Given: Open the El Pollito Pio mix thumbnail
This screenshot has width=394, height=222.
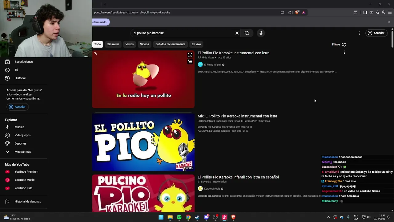Looking at the screenshot, I should (x=143, y=142).
